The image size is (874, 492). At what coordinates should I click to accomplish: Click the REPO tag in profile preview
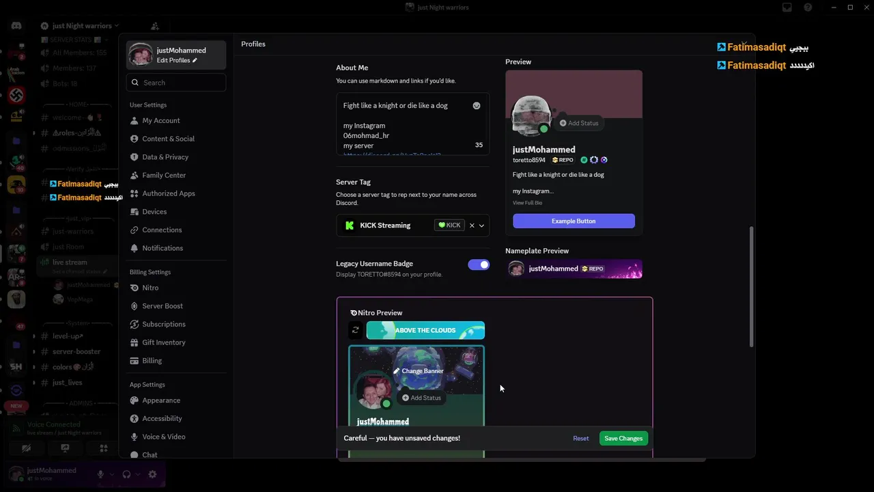[563, 160]
